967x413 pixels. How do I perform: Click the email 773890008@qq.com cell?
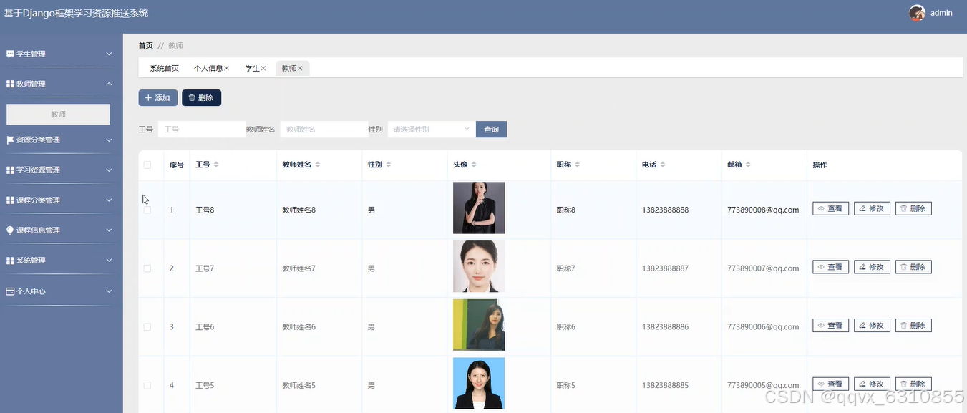point(763,210)
